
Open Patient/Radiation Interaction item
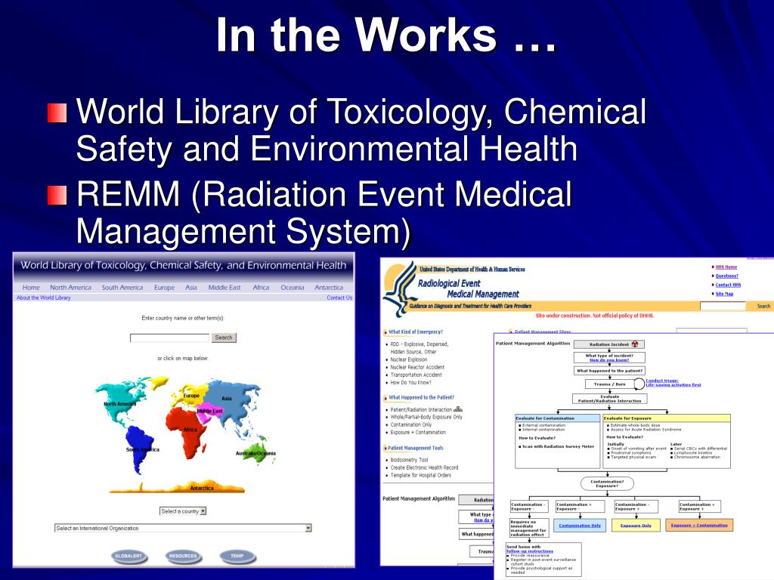(421, 410)
